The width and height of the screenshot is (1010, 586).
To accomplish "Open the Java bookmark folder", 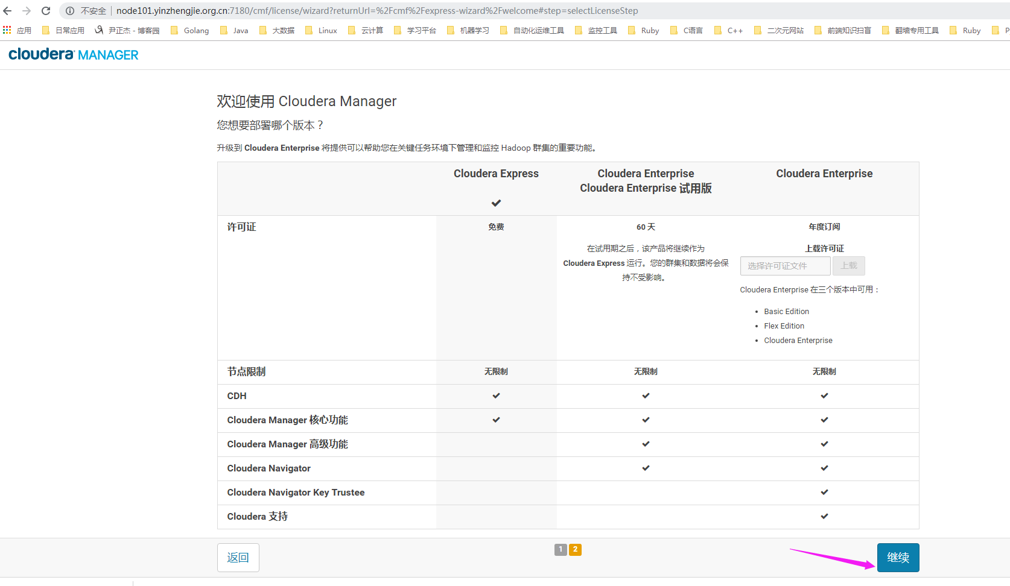I will tap(234, 30).
